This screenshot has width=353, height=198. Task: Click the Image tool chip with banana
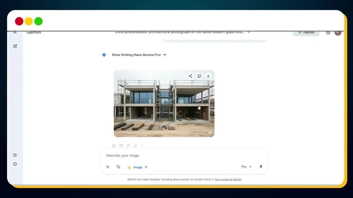[135, 167]
